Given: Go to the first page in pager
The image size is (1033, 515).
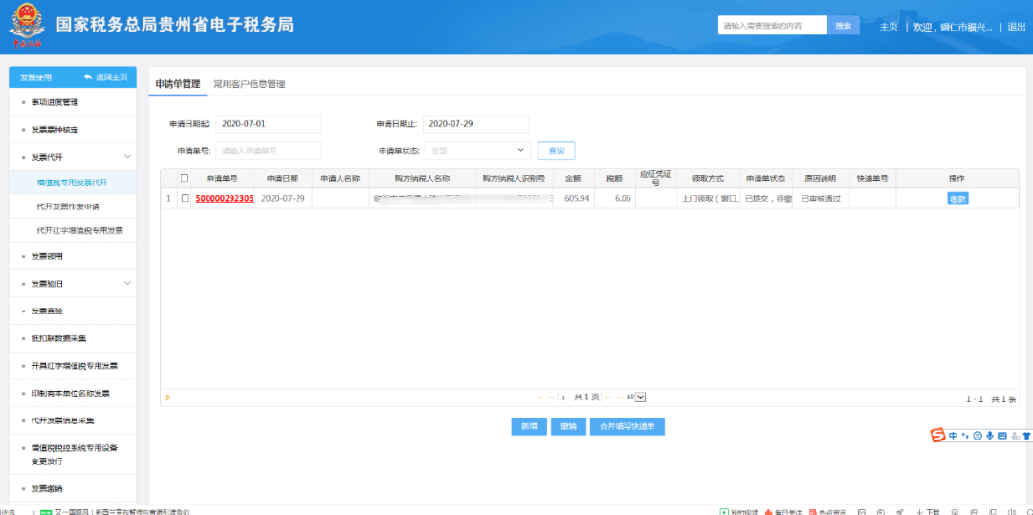Looking at the screenshot, I should click(539, 397).
